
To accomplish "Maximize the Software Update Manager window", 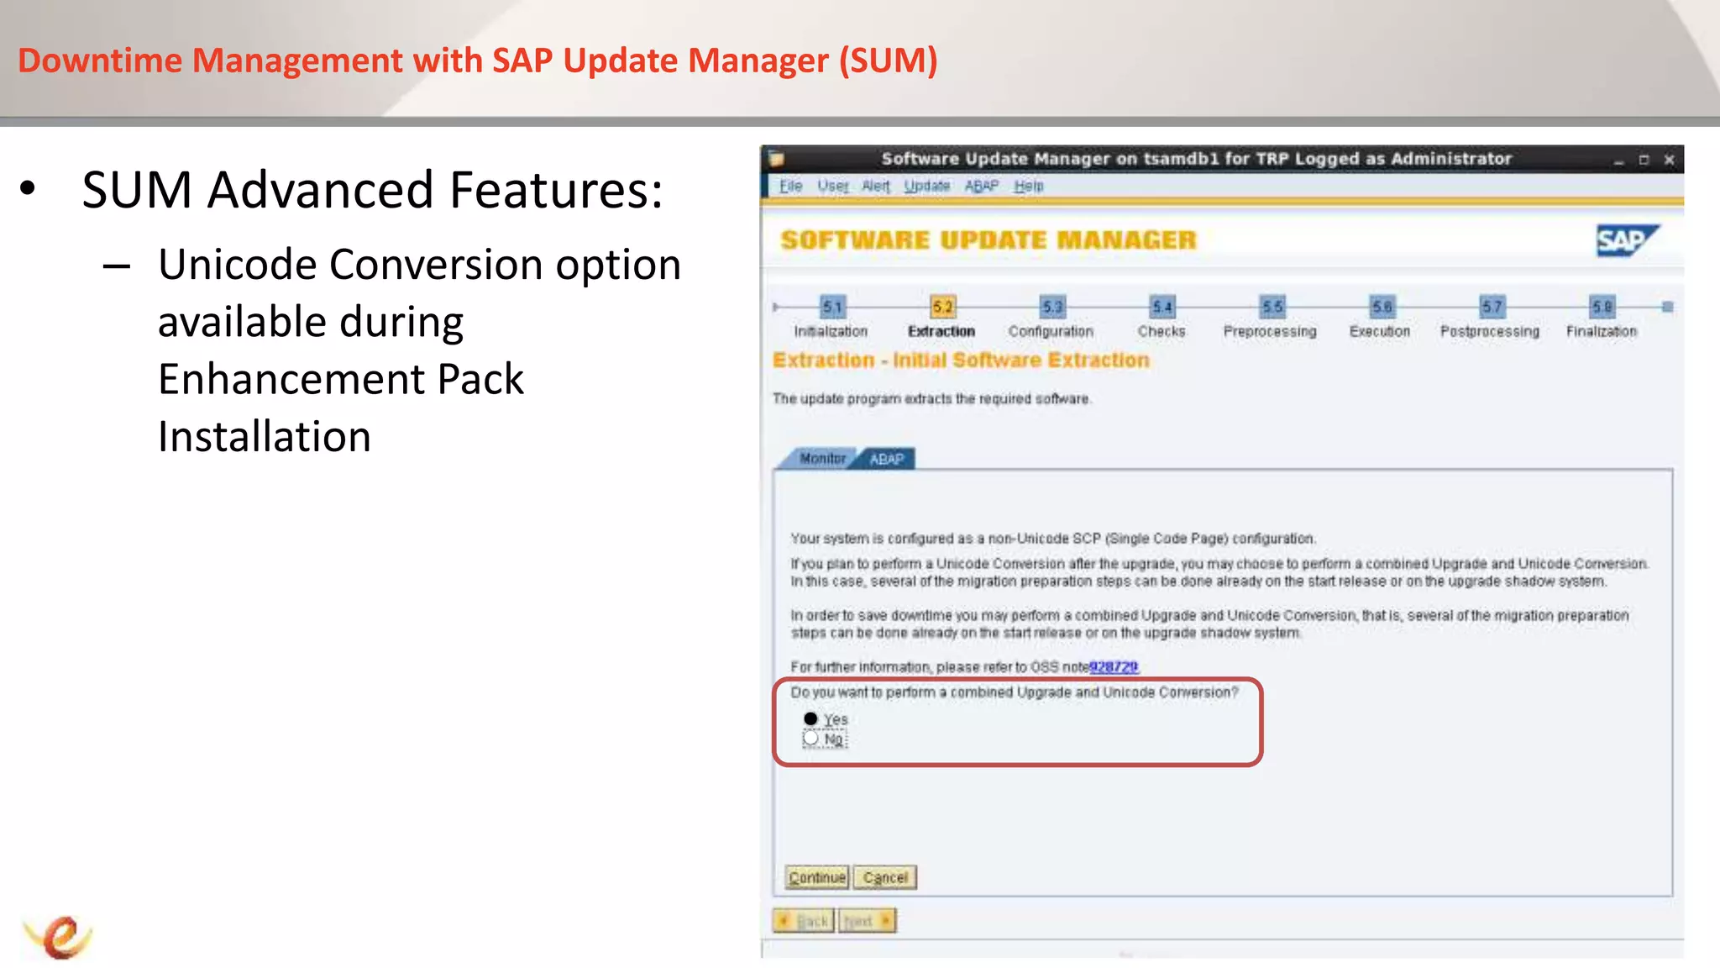I will [1644, 160].
